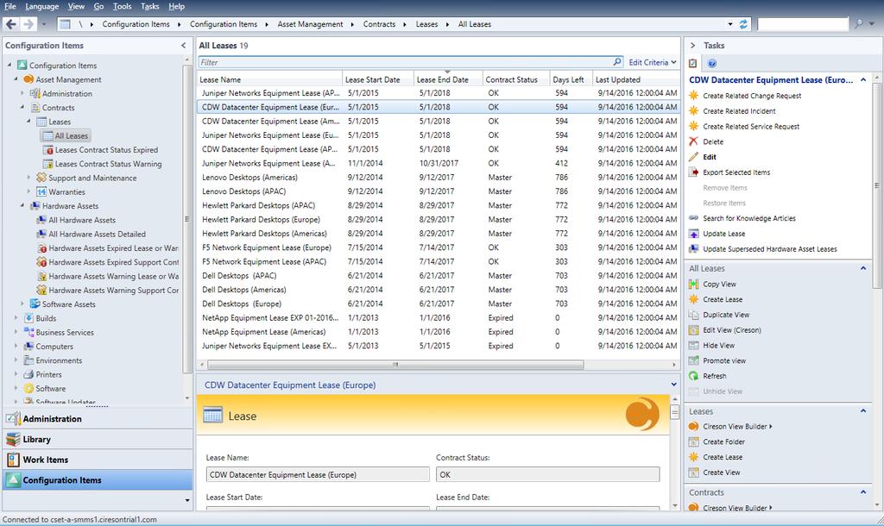Click the horizontal scrollbar under the lease list
884x526 pixels.
[x=395, y=365]
